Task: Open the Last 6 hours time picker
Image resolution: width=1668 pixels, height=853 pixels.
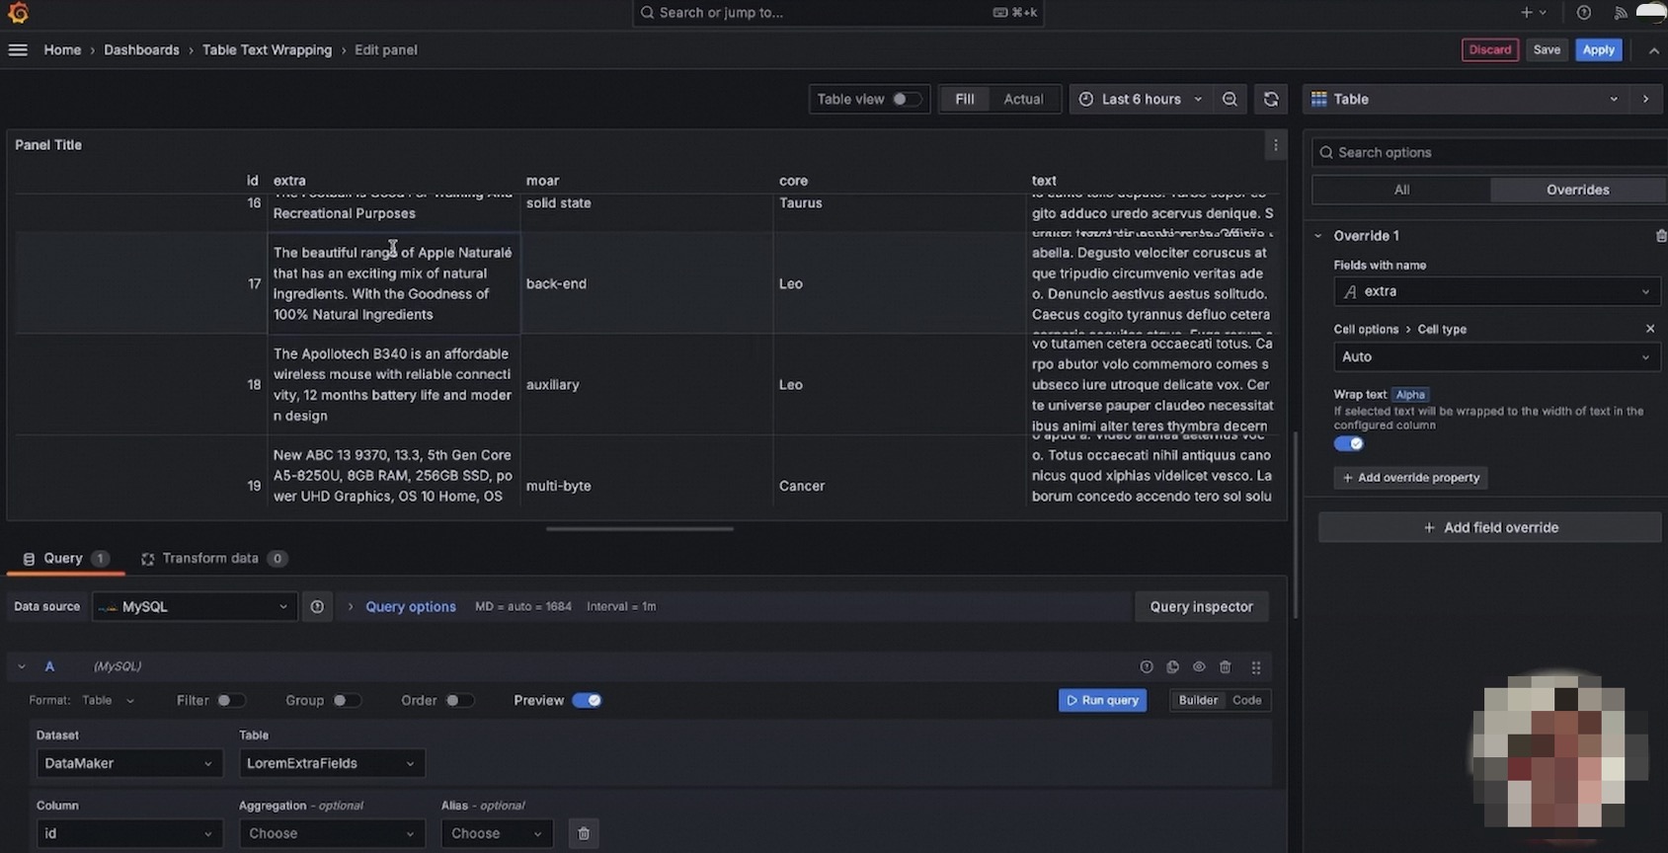Action: (x=1141, y=99)
